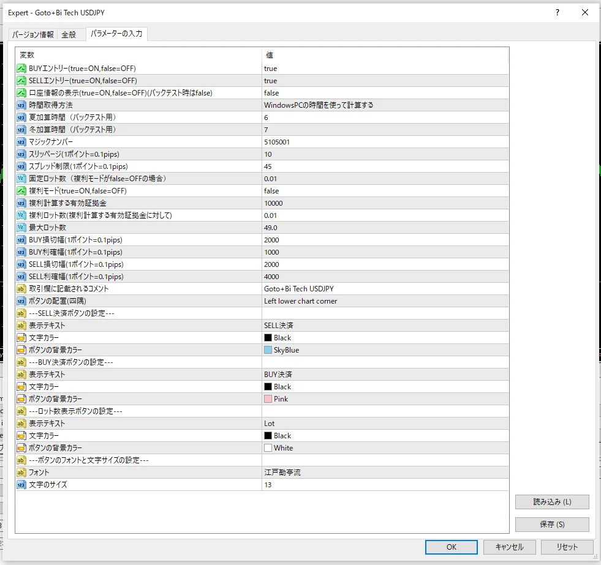Click the color icon beside SELL決済 文字カラー
The width and height of the screenshot is (601, 565).
[x=21, y=338]
